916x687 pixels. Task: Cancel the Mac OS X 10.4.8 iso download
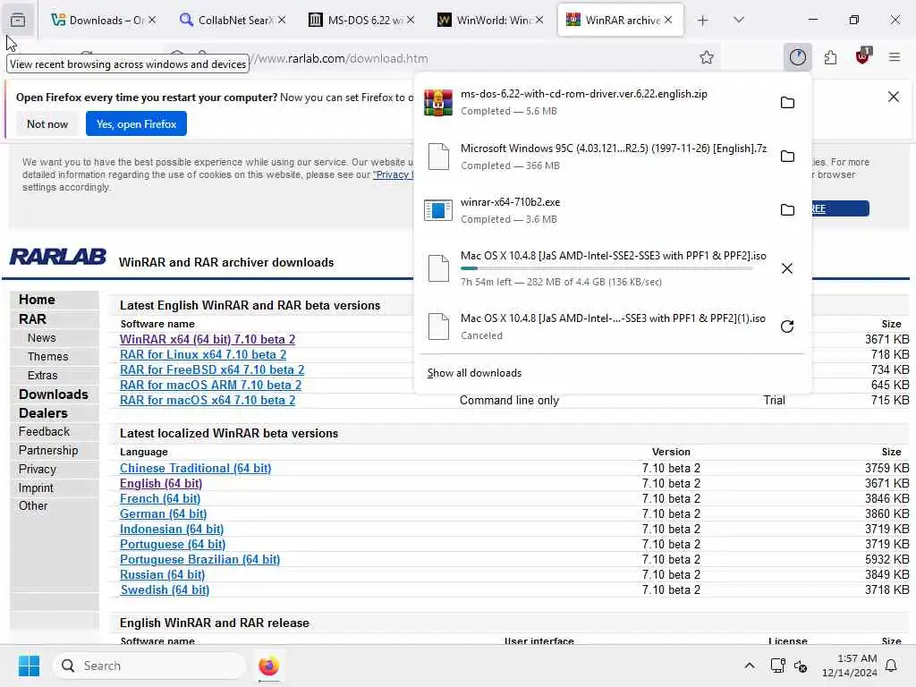tap(787, 268)
